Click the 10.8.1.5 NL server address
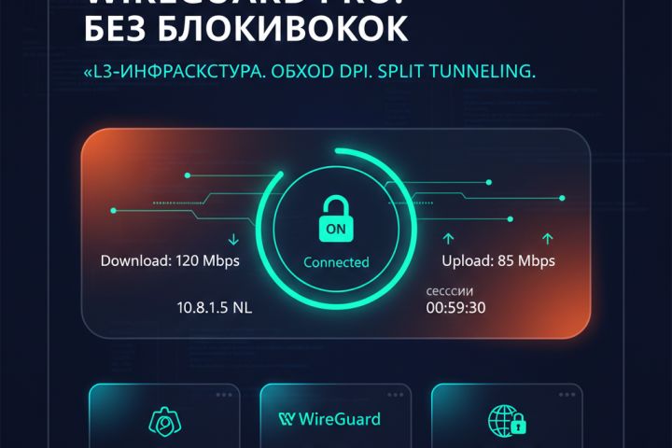Screen dimensions: 672x448 [x=215, y=307]
